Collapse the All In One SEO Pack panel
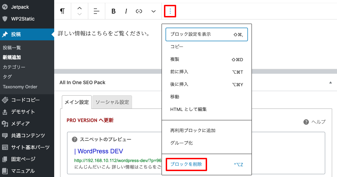 coord(330,82)
